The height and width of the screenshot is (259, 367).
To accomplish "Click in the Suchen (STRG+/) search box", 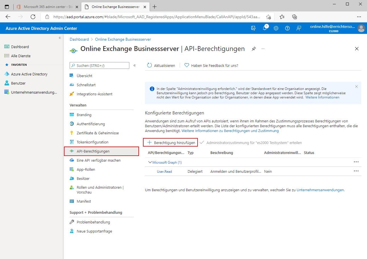I will 99,65.
